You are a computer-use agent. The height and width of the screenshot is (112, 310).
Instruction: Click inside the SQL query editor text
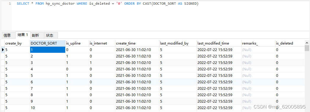click(x=107, y=4)
